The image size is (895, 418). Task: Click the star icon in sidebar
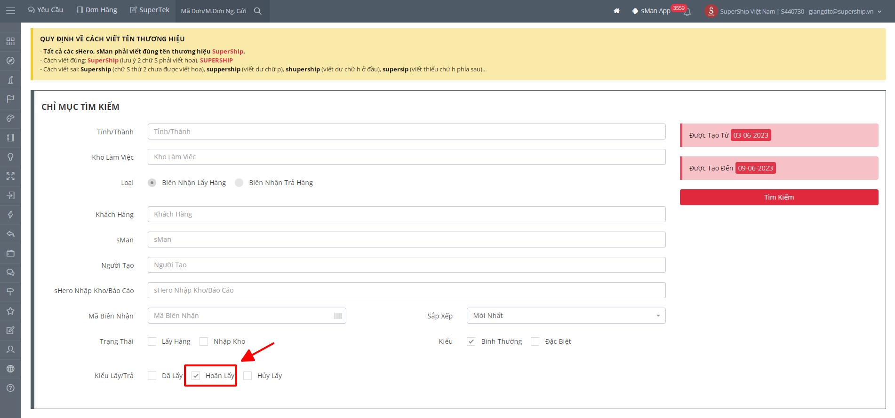coord(10,311)
